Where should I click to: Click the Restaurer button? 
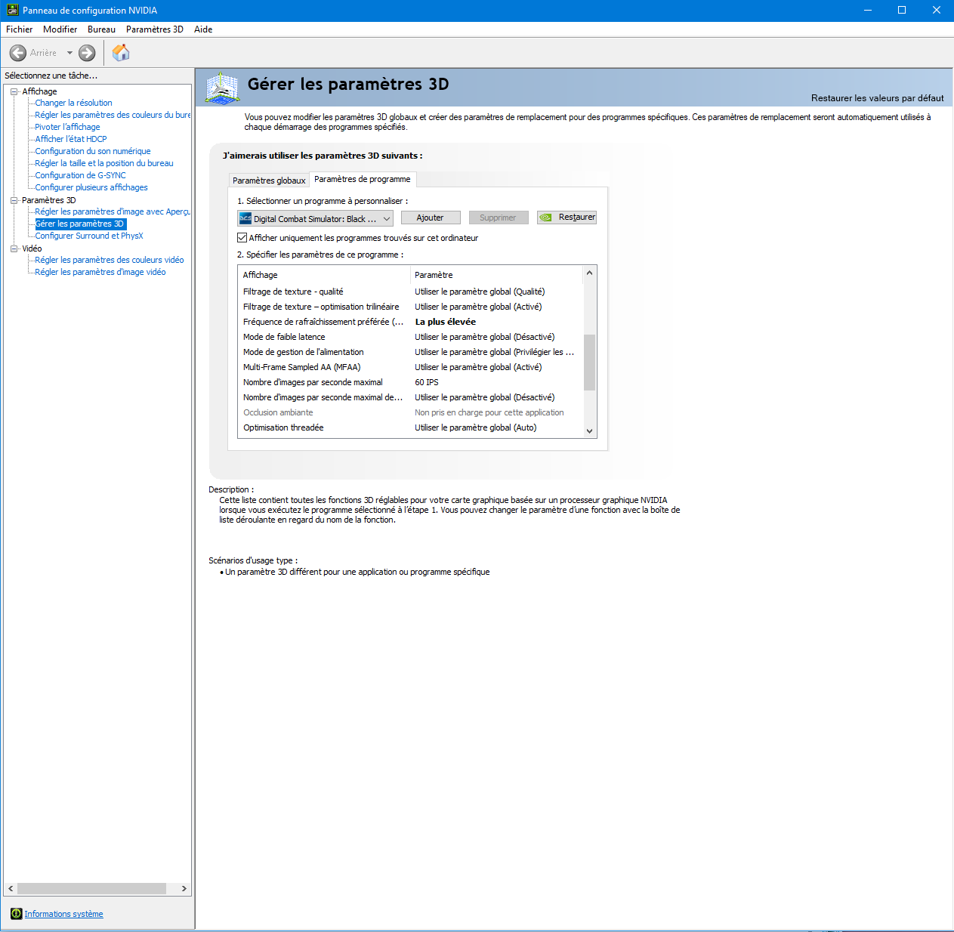pos(567,218)
